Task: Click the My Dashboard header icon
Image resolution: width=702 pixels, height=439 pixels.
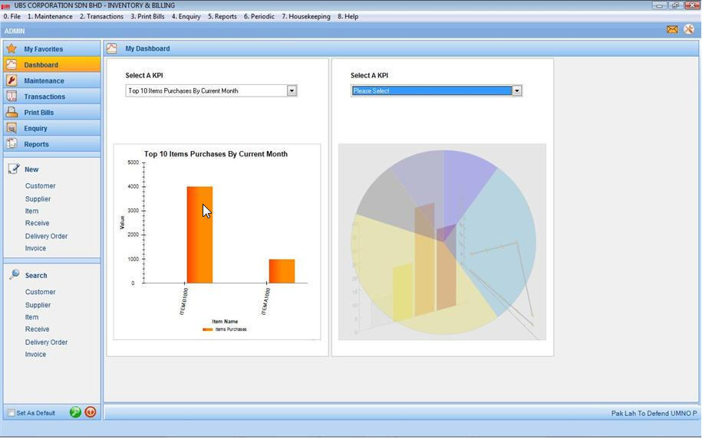Action: 112,48
